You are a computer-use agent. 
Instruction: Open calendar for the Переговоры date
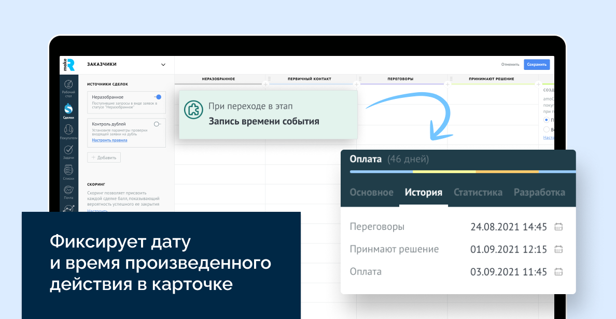(x=558, y=227)
